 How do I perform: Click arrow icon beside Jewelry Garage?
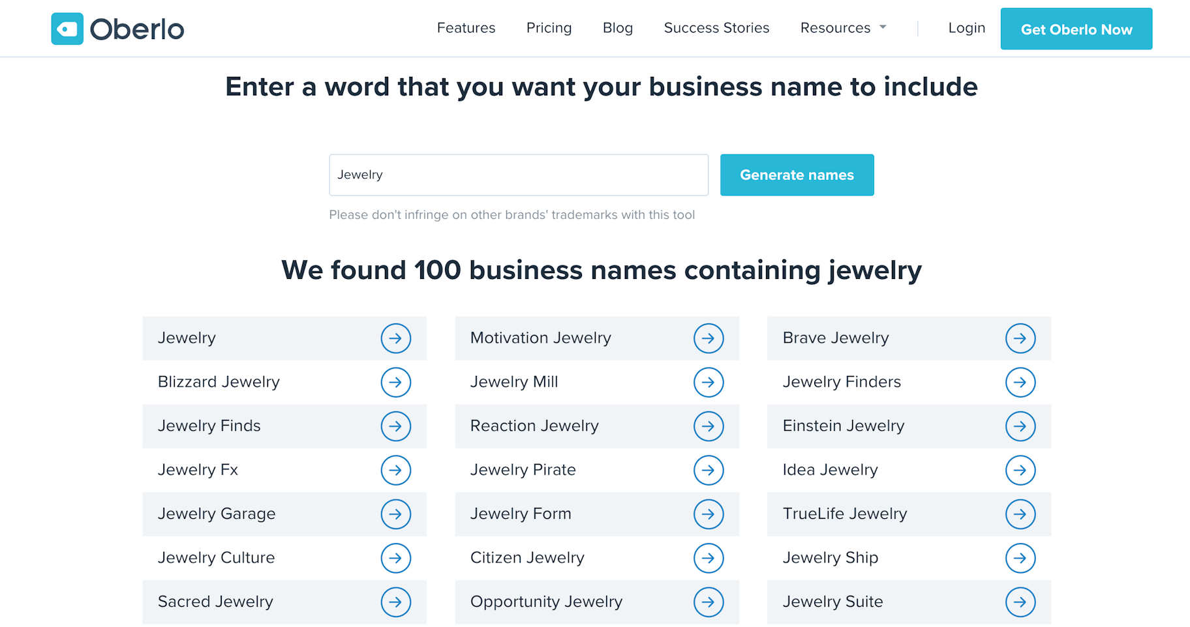(395, 514)
